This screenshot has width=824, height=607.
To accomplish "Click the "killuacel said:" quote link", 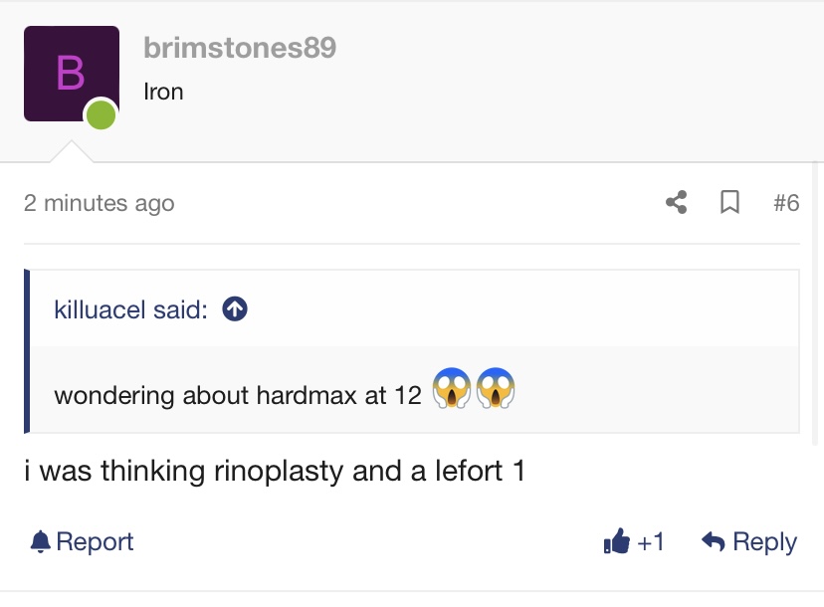I will (x=130, y=309).
